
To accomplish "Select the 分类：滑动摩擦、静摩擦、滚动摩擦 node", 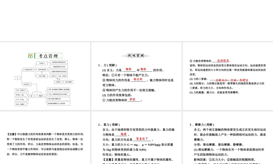I will click(59, 89).
